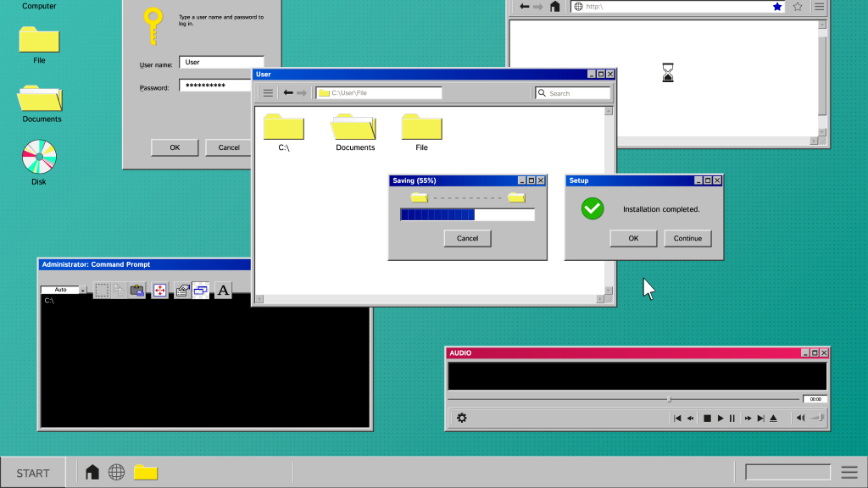Click the Font 'A' icon
The width and height of the screenshot is (868, 488).
223,291
